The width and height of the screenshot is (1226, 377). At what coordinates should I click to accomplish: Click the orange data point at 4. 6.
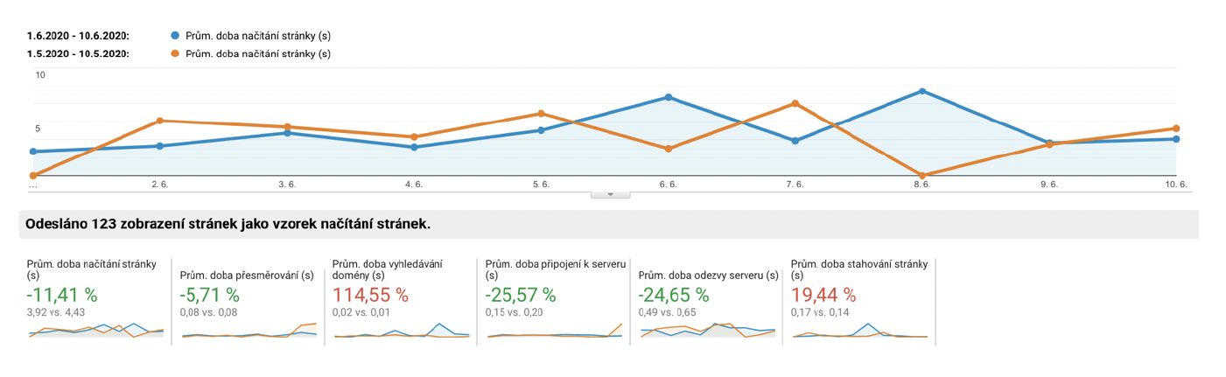click(414, 137)
